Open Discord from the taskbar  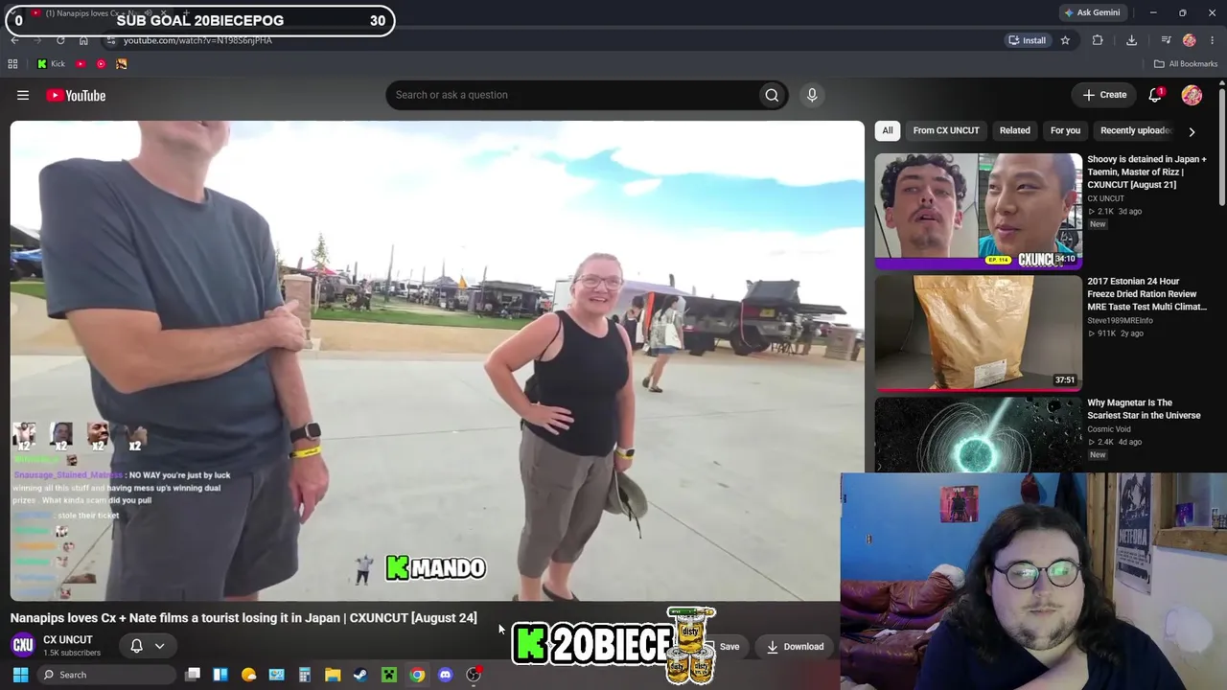click(445, 675)
